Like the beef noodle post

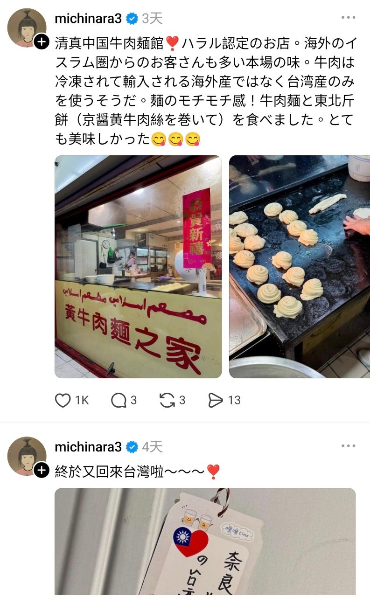click(x=72, y=400)
